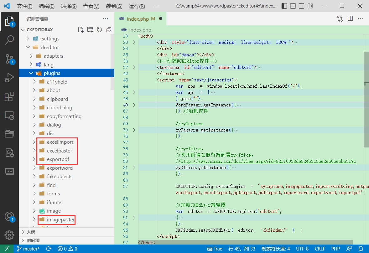369x253 pixels.
Task: Click the master* branch in status bar
Action: pos(29,249)
